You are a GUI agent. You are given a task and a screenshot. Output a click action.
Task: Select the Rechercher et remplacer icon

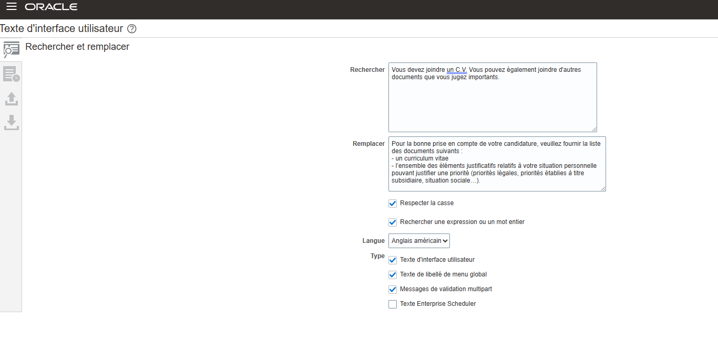click(11, 49)
